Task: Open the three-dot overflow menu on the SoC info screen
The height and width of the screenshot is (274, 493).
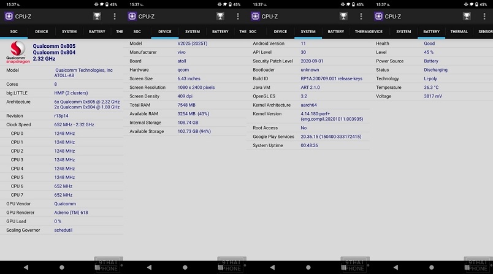Action: click(115, 17)
